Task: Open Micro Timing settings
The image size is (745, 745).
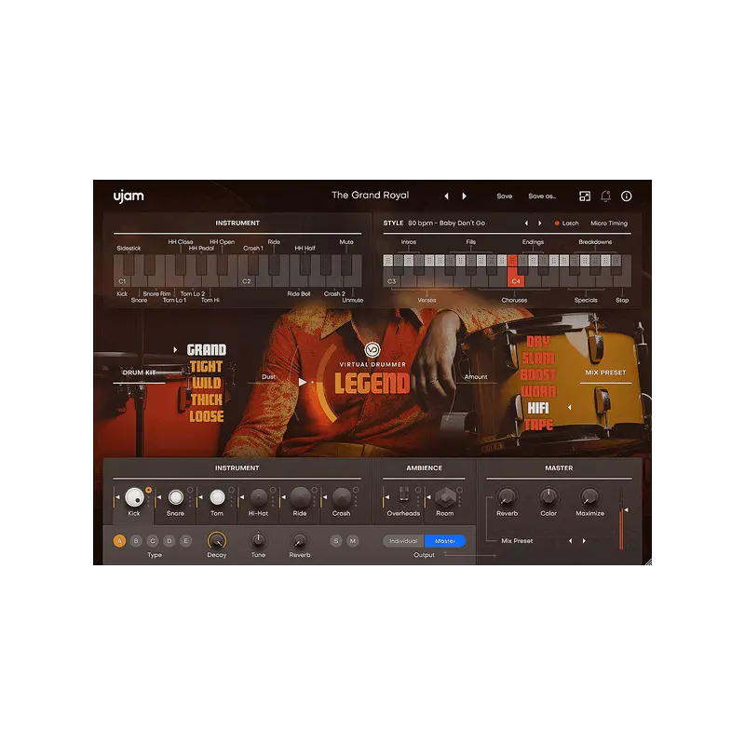Action: (609, 223)
